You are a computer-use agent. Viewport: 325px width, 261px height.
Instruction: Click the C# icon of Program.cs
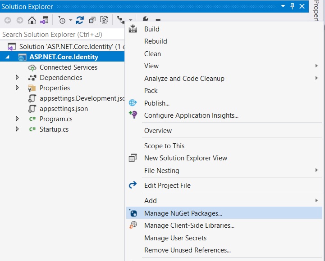32,119
